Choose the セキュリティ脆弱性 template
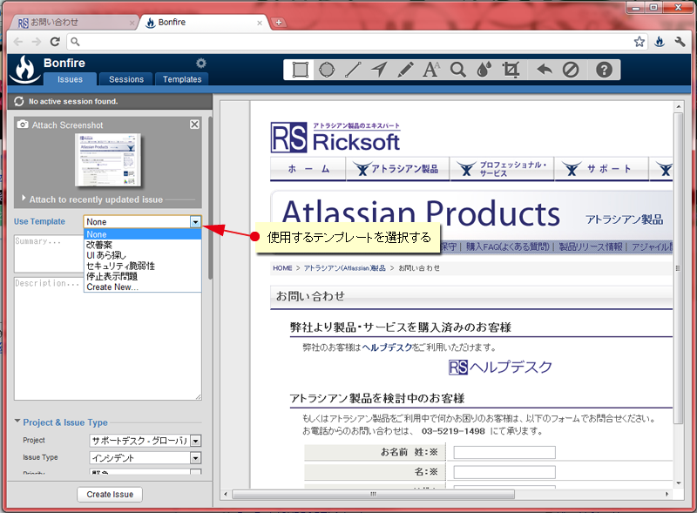This screenshot has height=513, width=697. [142, 266]
